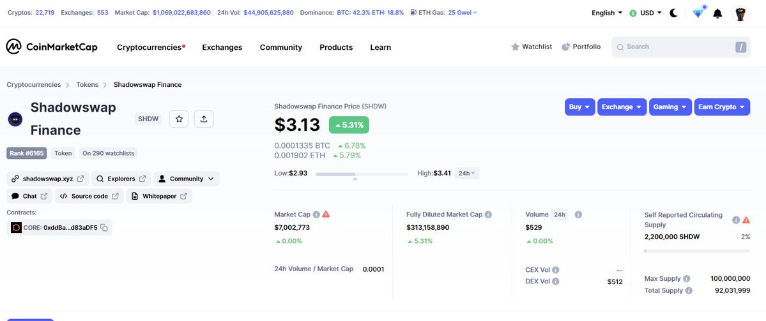This screenshot has height=321, width=766.
Task: Open the CoinMarketCap home logo
Action: click(x=52, y=47)
